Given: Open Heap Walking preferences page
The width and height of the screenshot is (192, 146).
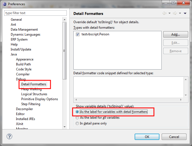Looking at the screenshot, I should (x=31, y=89).
